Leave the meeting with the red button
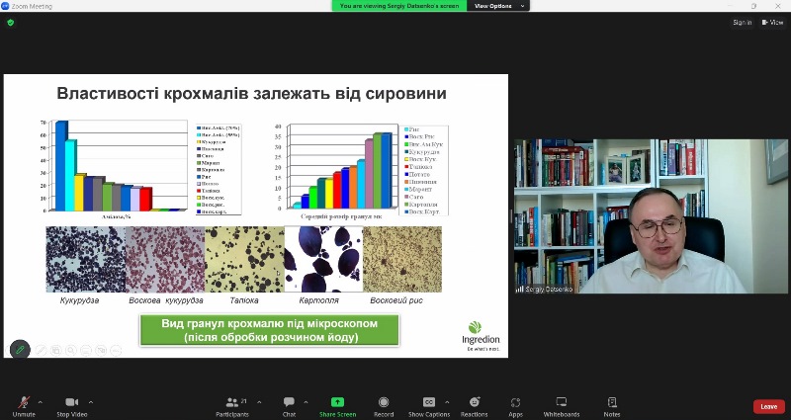 pos(769,406)
